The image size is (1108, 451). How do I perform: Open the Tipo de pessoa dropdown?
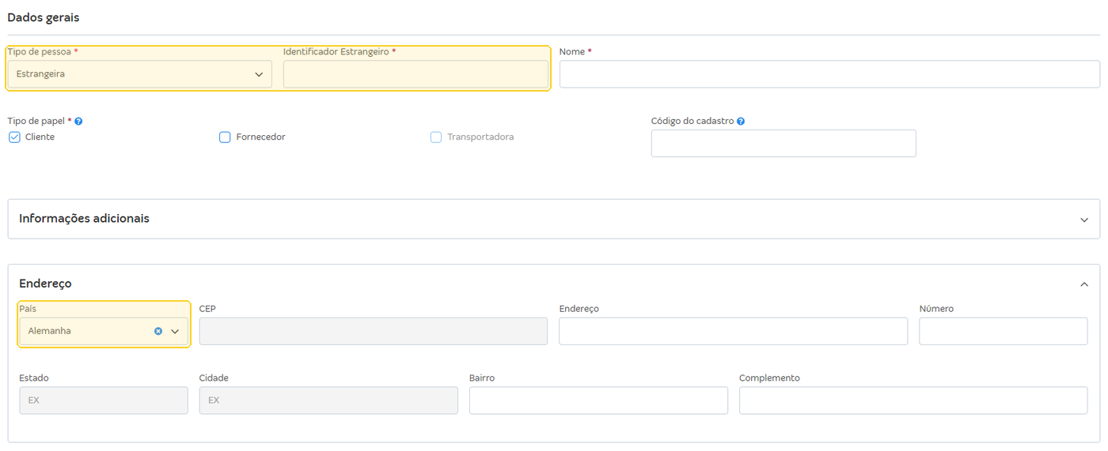click(139, 74)
